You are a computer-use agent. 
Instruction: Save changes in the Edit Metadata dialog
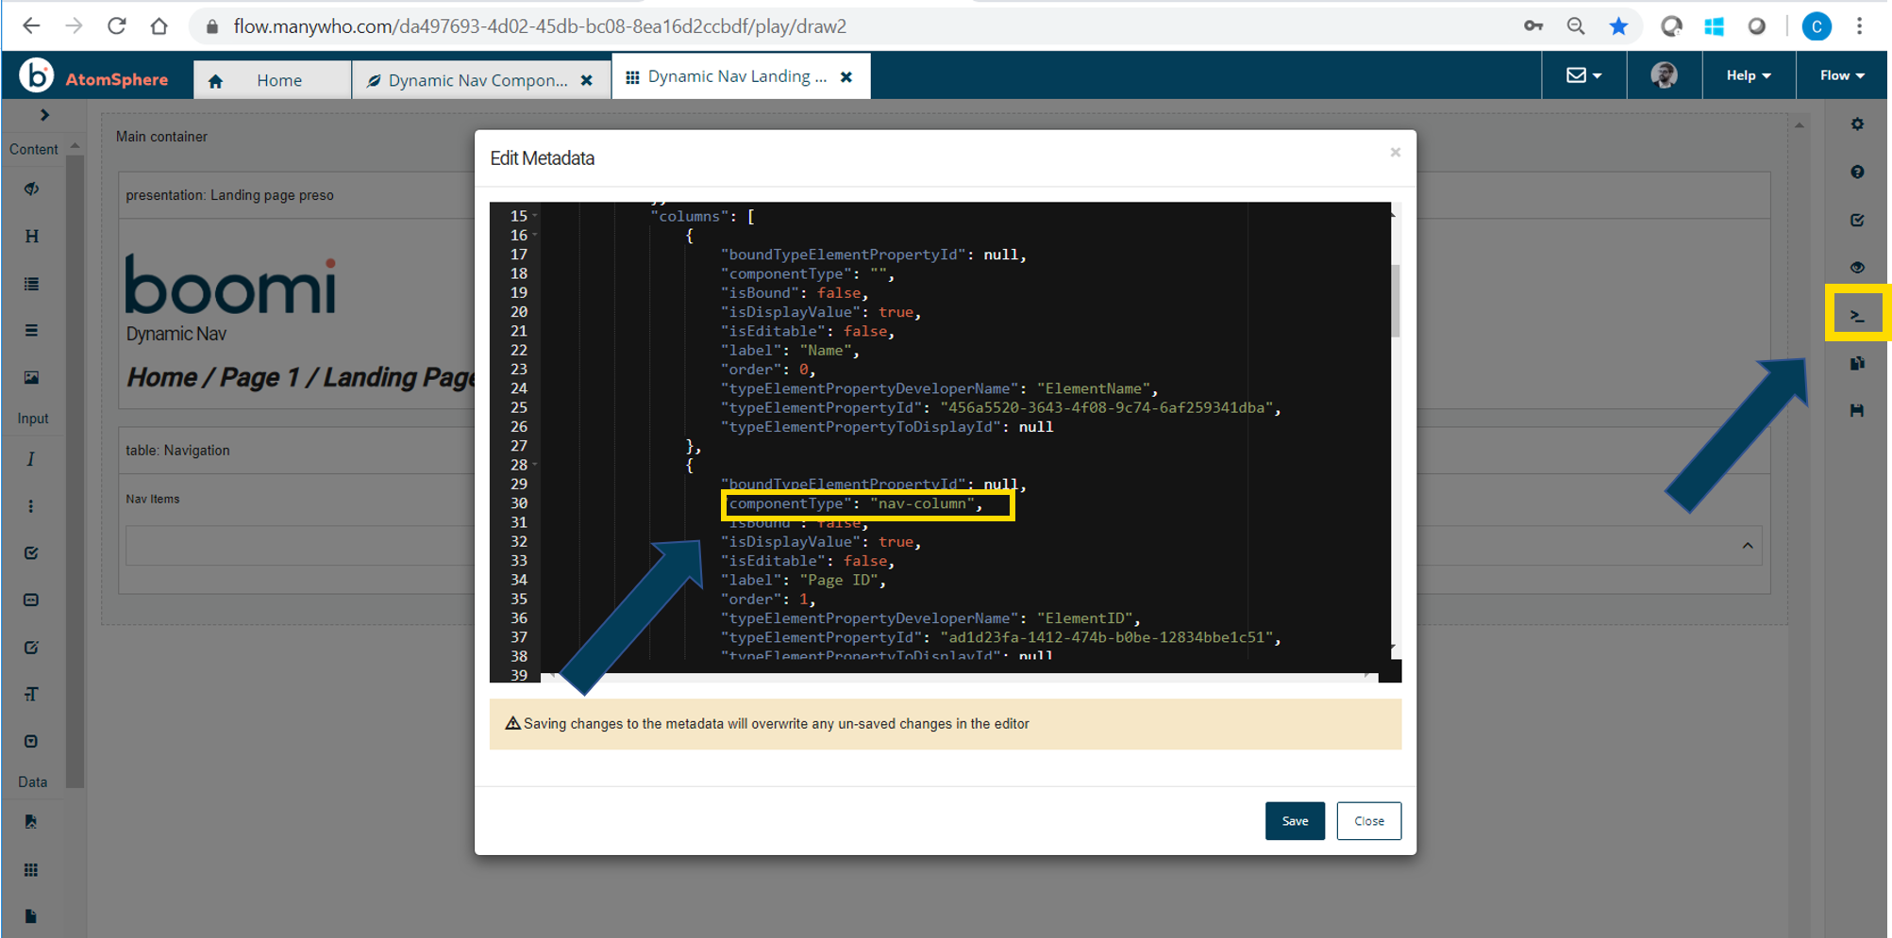pos(1295,820)
